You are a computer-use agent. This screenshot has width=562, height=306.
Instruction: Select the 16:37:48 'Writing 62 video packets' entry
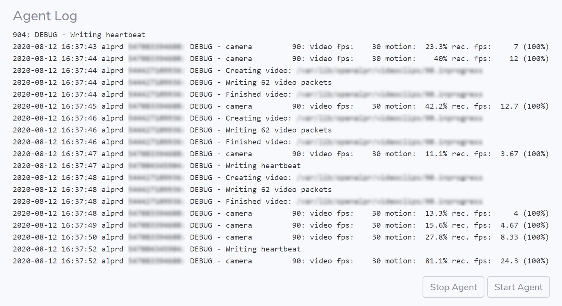[x=172, y=190]
